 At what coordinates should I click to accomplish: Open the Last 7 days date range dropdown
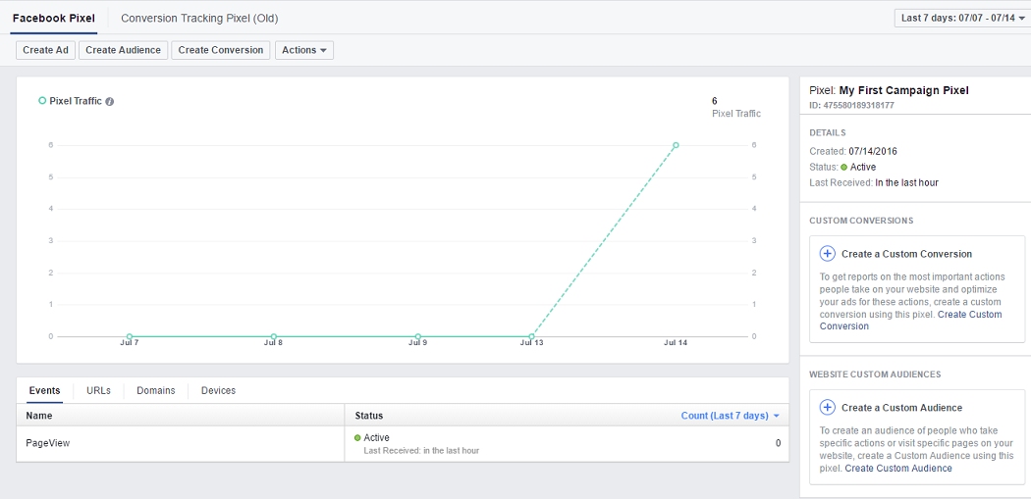coord(962,18)
